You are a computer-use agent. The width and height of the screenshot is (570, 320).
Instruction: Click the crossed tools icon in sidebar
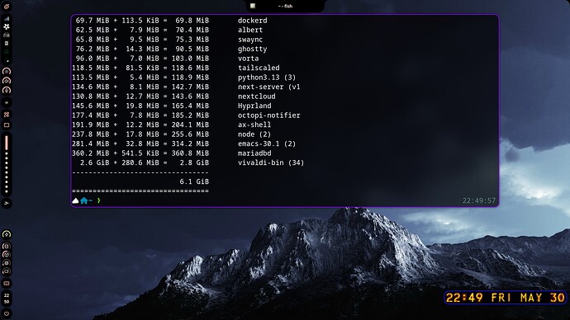pos(7,115)
